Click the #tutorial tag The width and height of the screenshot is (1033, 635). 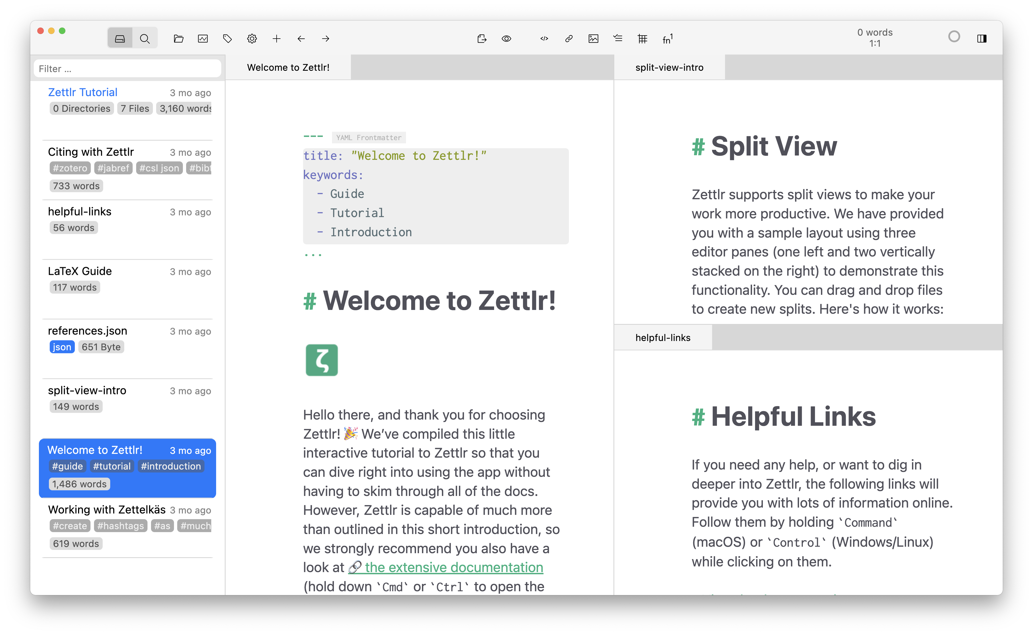coord(112,466)
